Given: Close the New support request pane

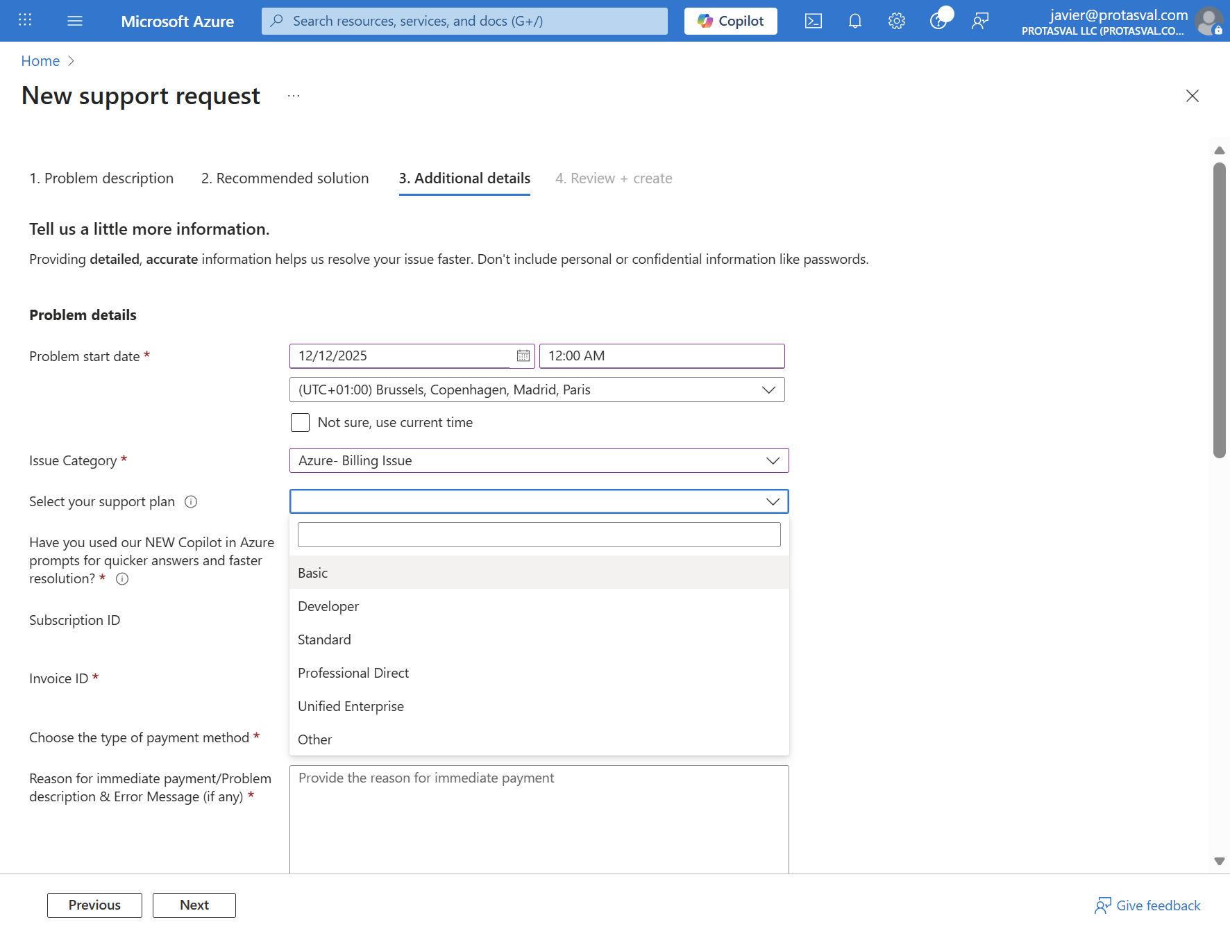Looking at the screenshot, I should (x=1193, y=96).
